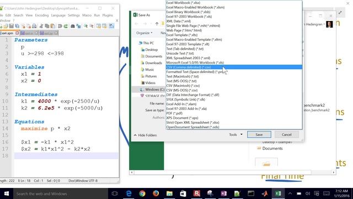Toggle the Word Wrap toolbar icon
Image resolution: width=353 pixels, height=199 pixels.
[x=111, y=26]
